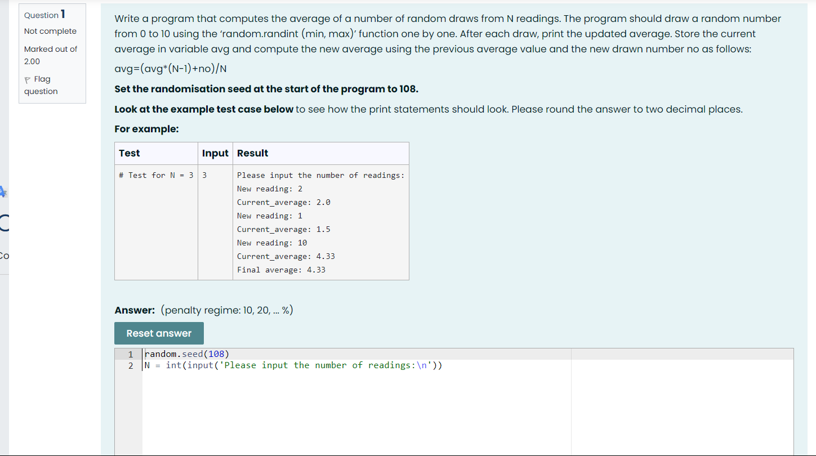This screenshot has width=816, height=456.
Task: Click the narrow scrollbar strip at far left
Action: 3,338
